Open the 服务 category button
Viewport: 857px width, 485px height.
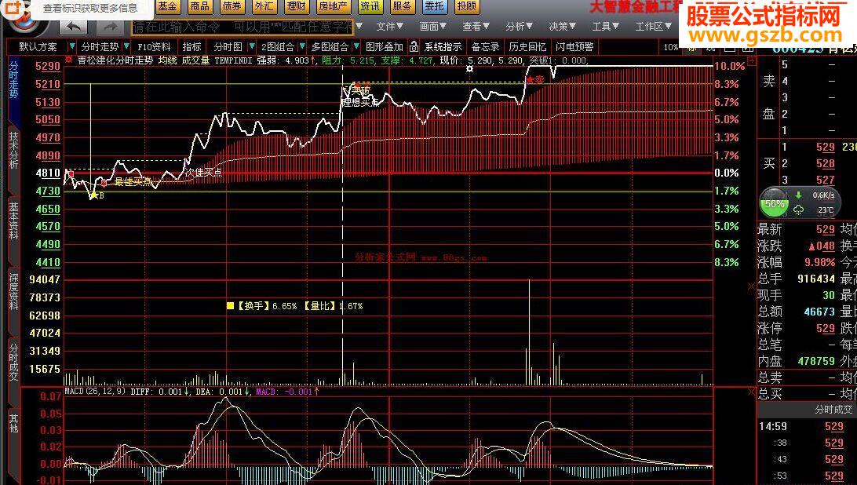402,6
